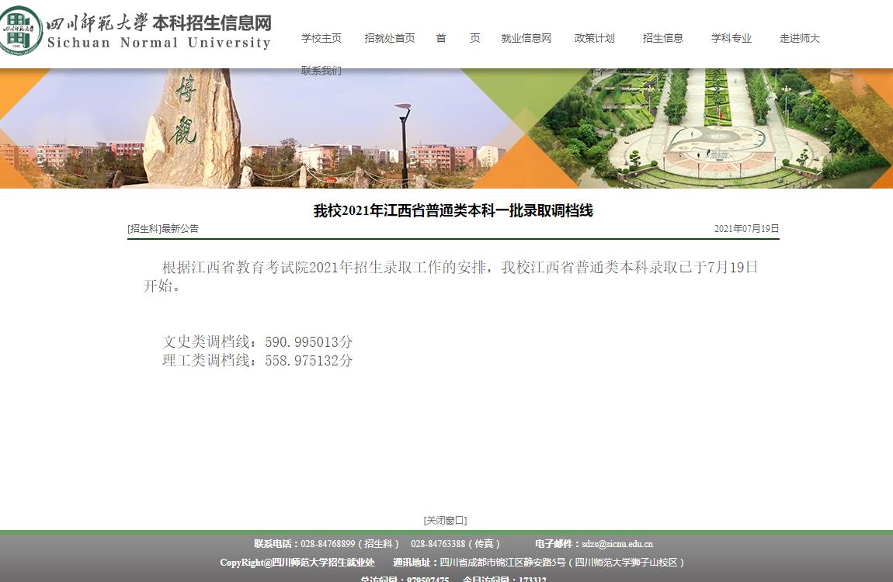This screenshot has width=893, height=582.
Task: Click the 文史类调档线 590.995013分 line
Action: click(258, 341)
